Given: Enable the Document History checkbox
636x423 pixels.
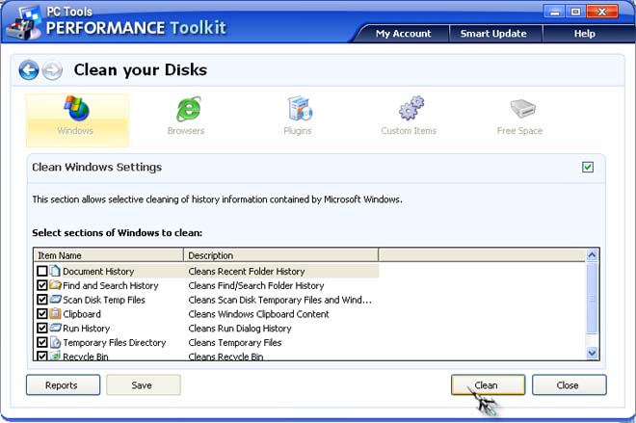Looking at the screenshot, I should click(x=41, y=271).
